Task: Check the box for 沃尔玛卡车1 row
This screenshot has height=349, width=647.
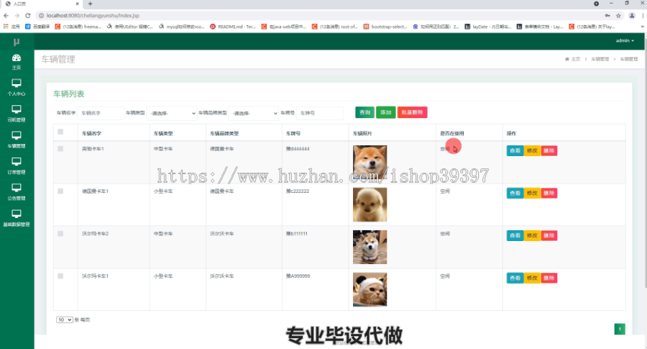Action: [60, 276]
